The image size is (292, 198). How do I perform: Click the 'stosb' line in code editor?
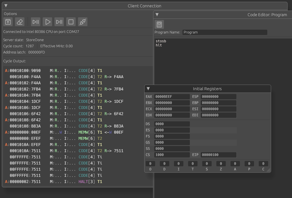pos(161,41)
